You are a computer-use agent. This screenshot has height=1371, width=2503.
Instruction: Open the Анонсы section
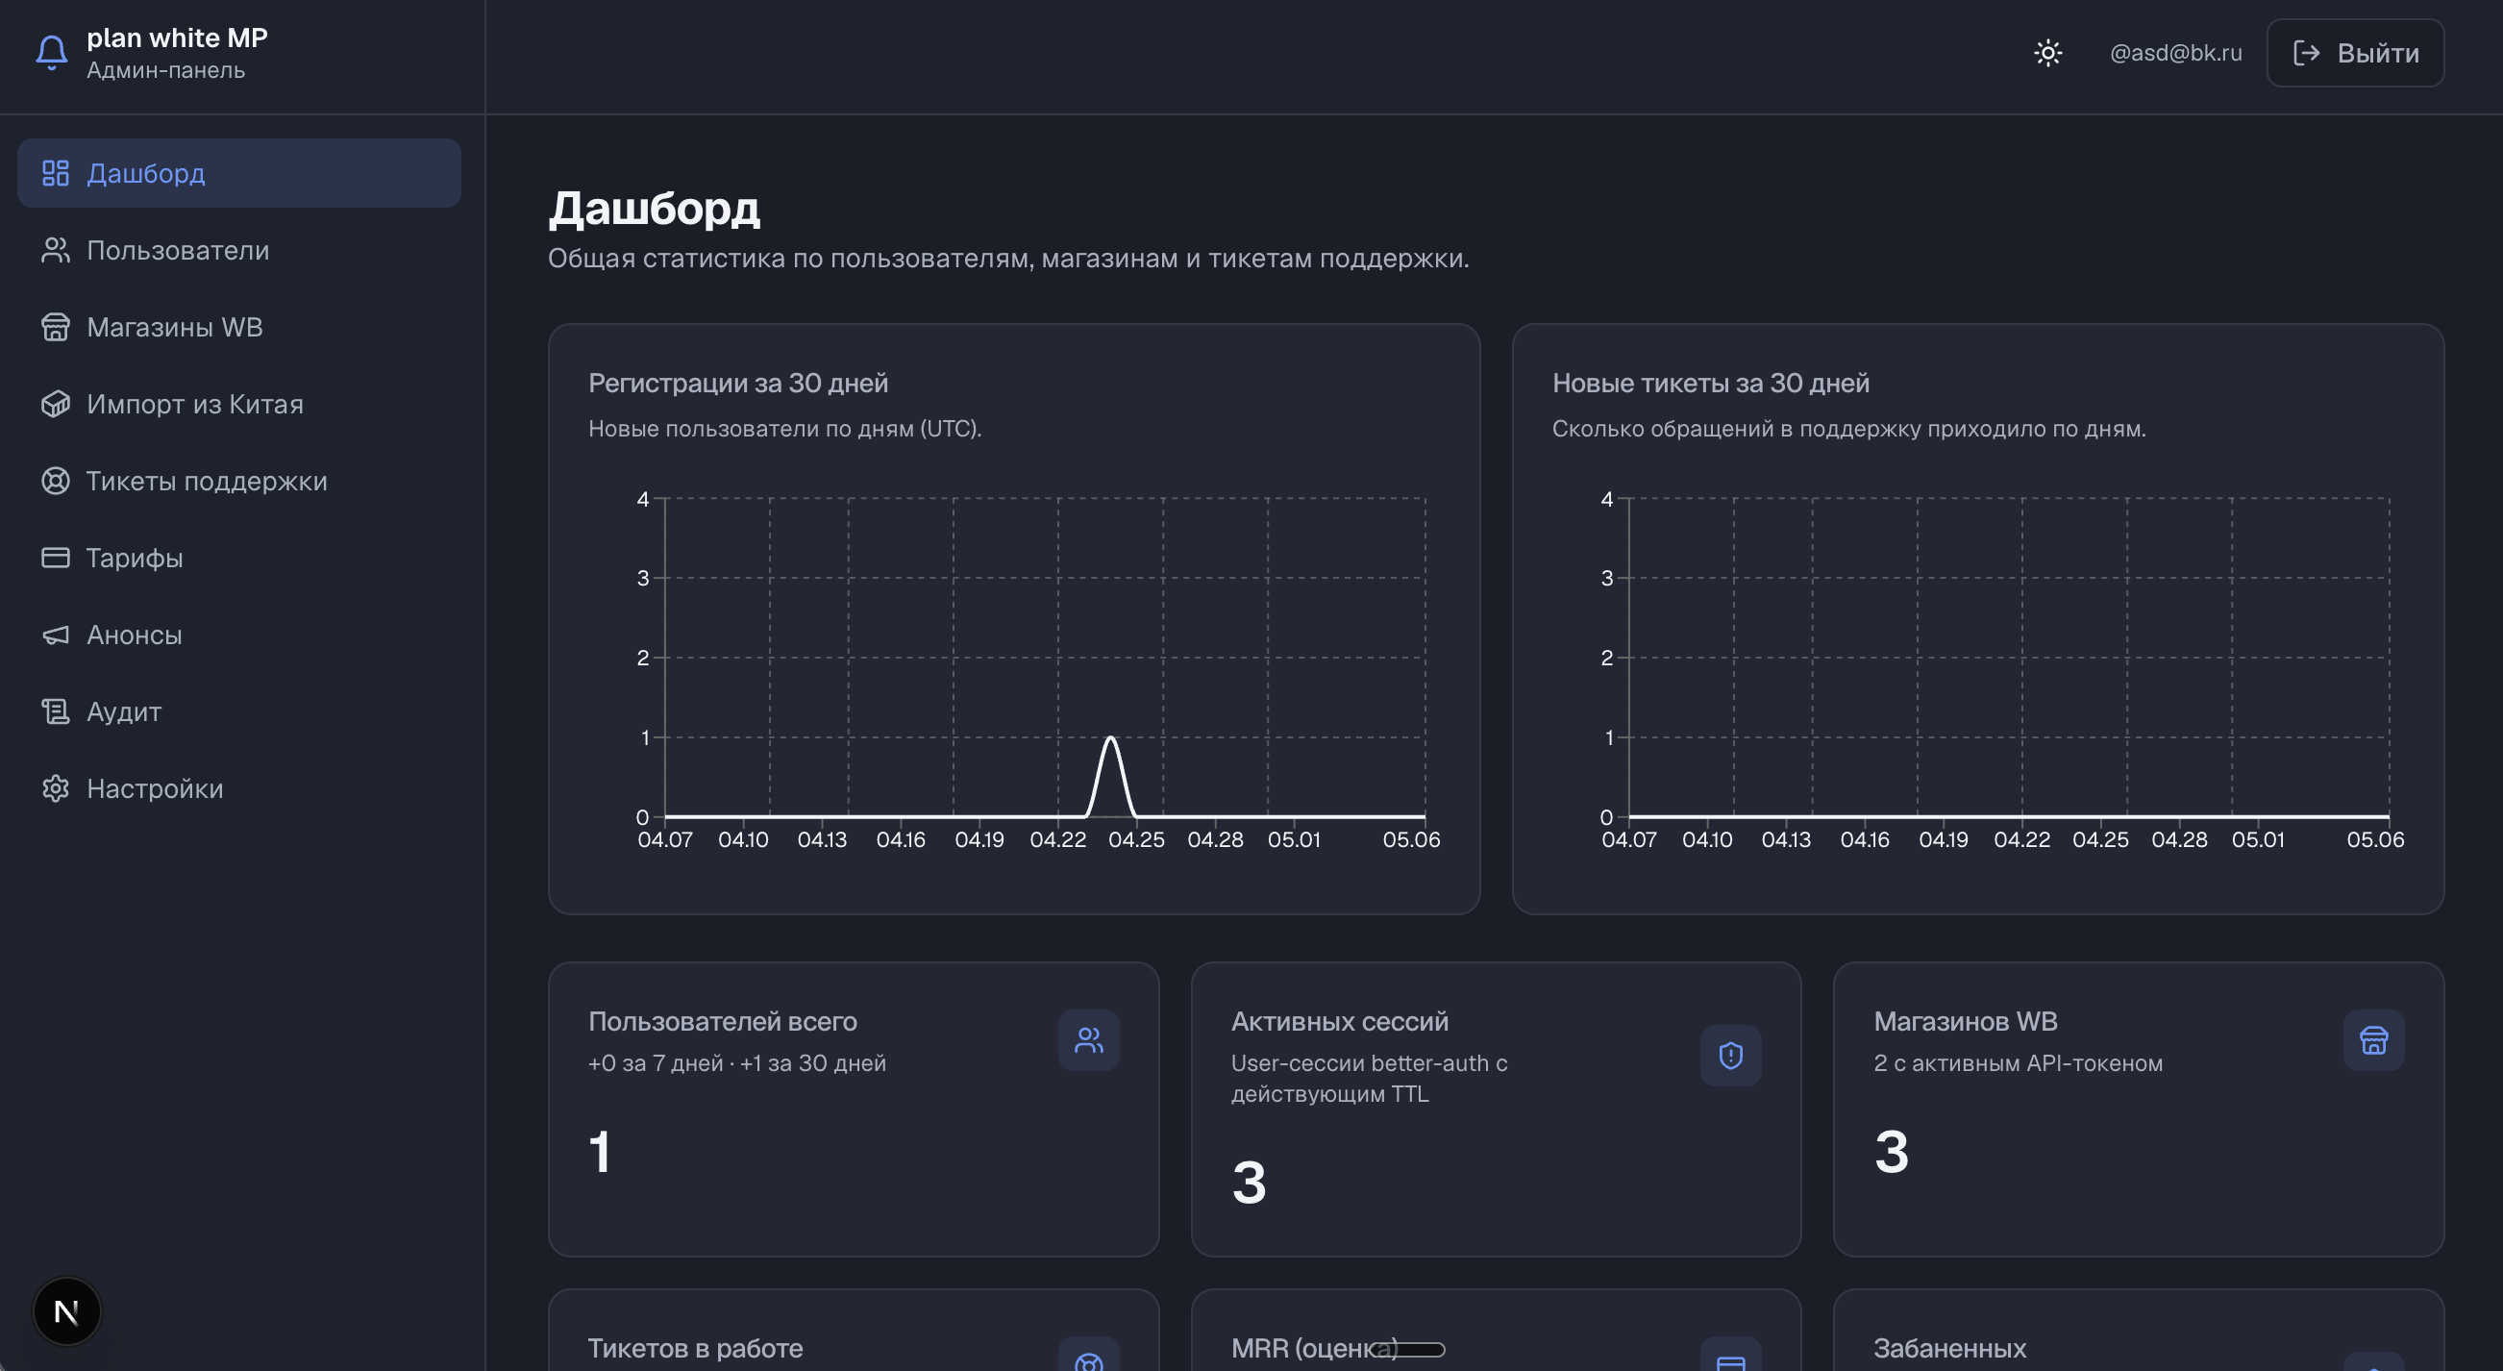[x=239, y=635]
